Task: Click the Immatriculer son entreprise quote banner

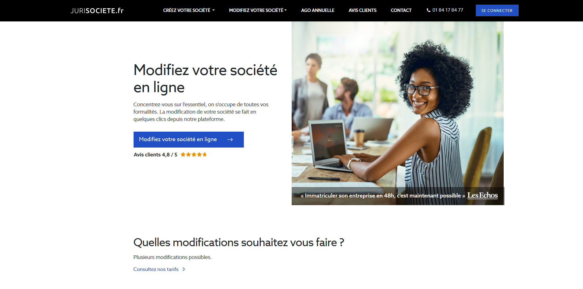Action: (398, 196)
